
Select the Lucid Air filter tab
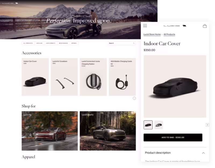coord(39,43)
